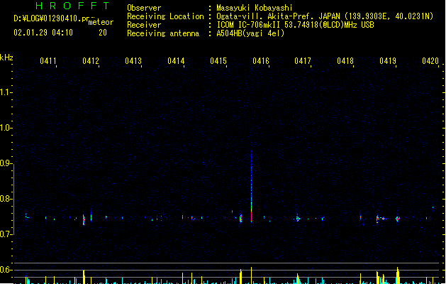This screenshot has width=446, height=284.
Task: Click the ICOM IC-706mkII receiver text
Action: pyautogui.click(x=295, y=25)
